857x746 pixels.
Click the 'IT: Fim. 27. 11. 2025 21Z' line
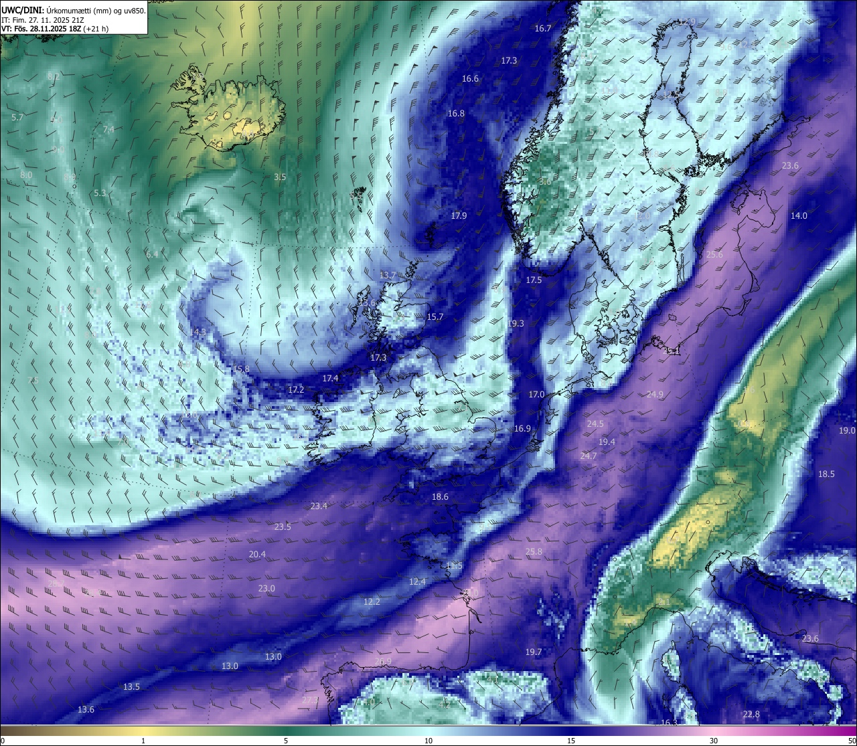pyautogui.click(x=43, y=20)
